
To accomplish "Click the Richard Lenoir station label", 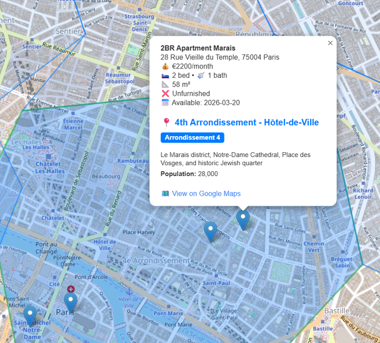I will [x=363, y=194].
